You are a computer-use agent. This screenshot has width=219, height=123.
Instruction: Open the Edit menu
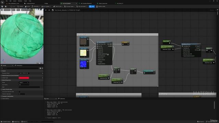pos(10,1)
